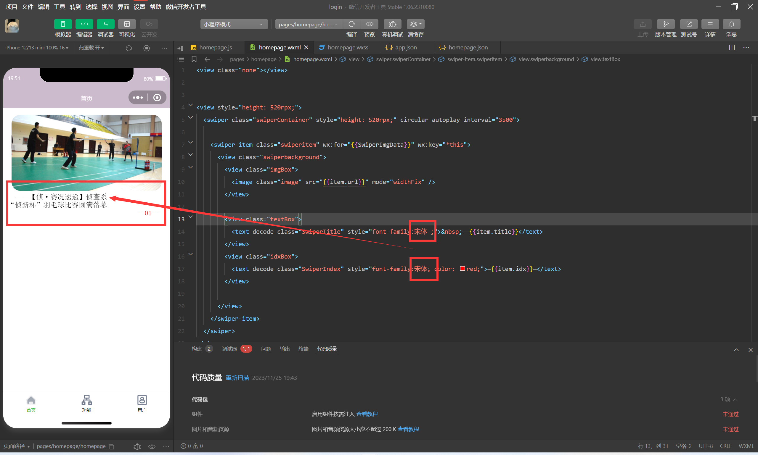Image resolution: width=758 pixels, height=455 pixels.
Task: Click the red color swatch on line 17
Action: coord(462,269)
